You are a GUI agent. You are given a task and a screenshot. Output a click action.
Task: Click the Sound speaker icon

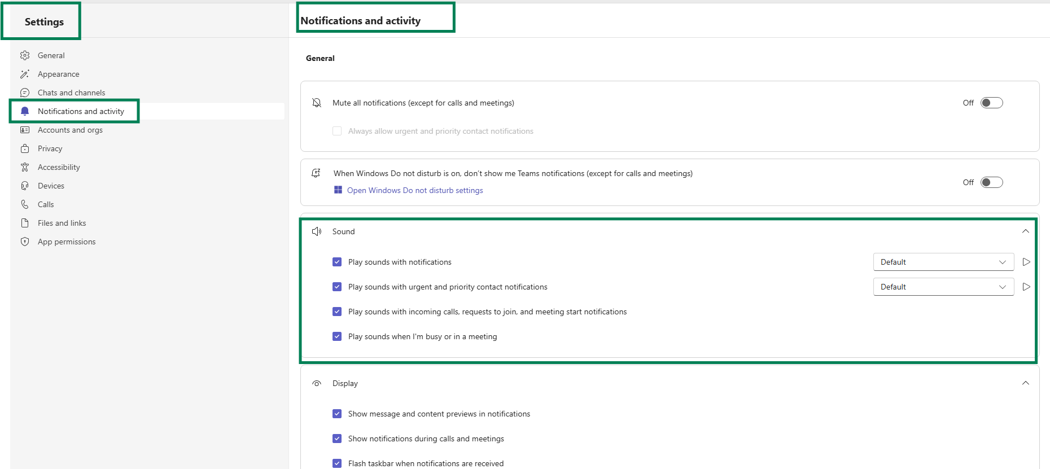(317, 231)
